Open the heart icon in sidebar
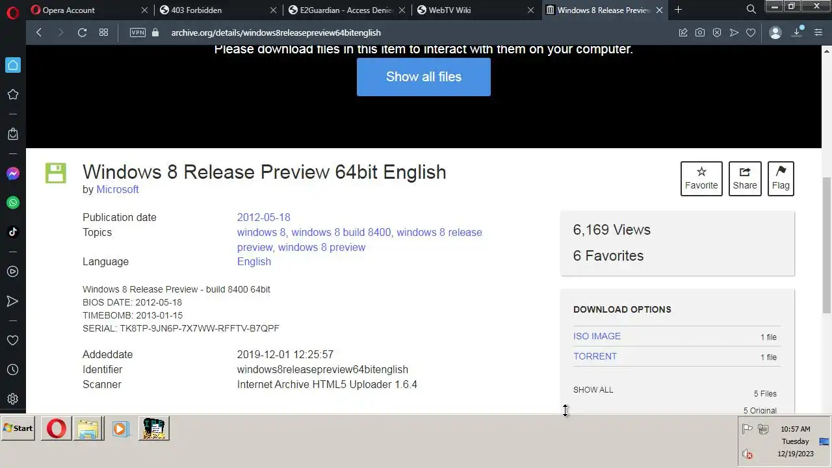The height and width of the screenshot is (468, 832). (x=12, y=340)
